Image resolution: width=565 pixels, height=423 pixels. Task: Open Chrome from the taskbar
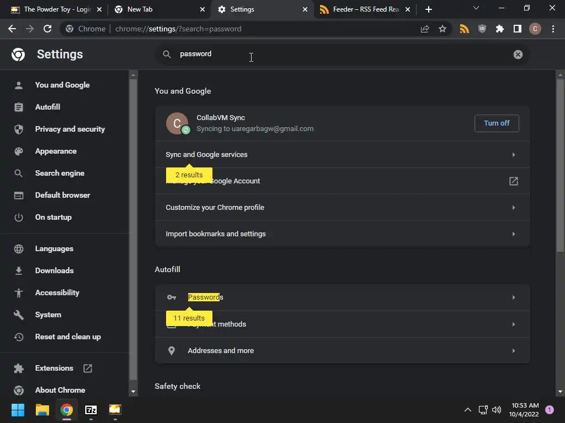coord(67,410)
